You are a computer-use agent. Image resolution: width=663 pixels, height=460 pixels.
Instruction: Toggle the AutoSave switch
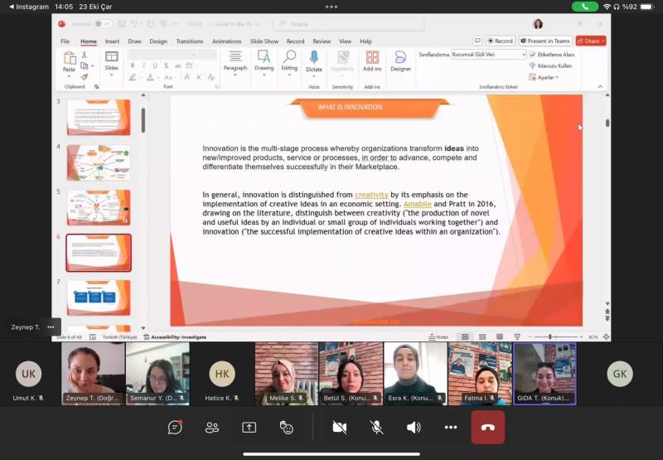[x=102, y=24]
